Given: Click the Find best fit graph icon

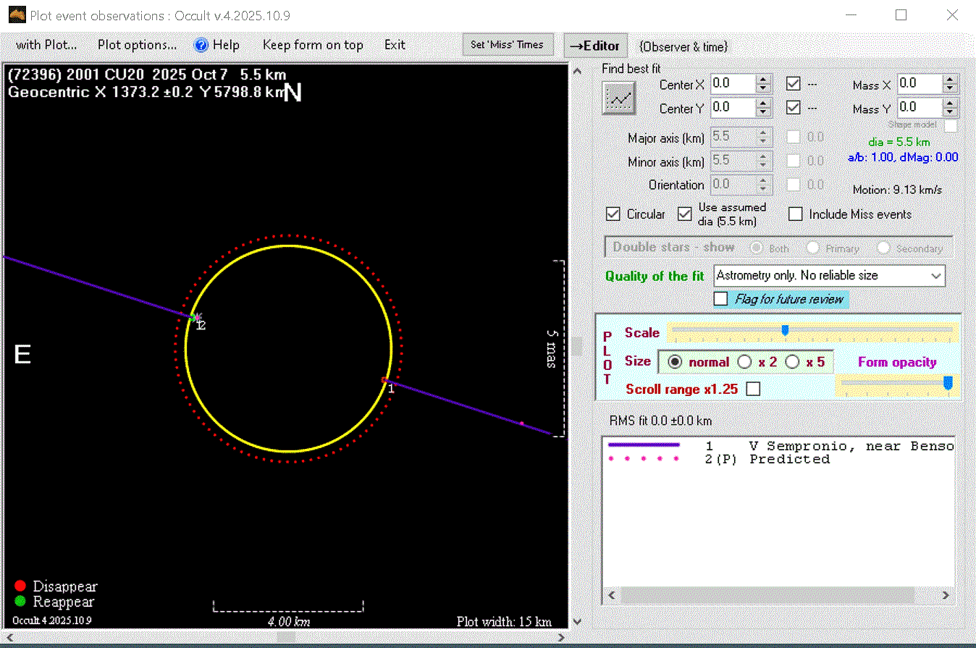Looking at the screenshot, I should coord(619,98).
